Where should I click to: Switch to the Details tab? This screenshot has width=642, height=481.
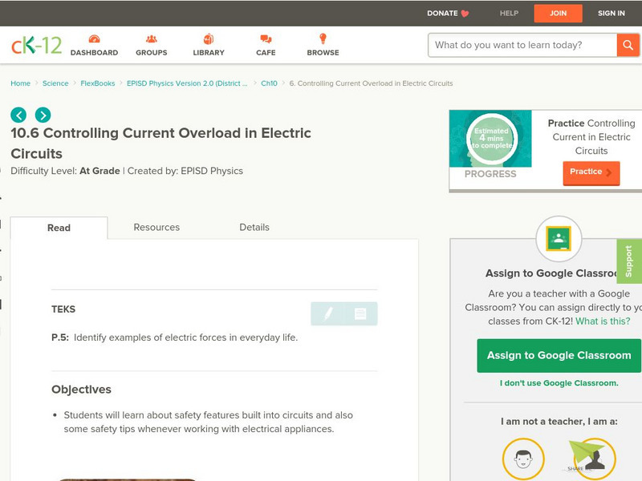(x=254, y=228)
